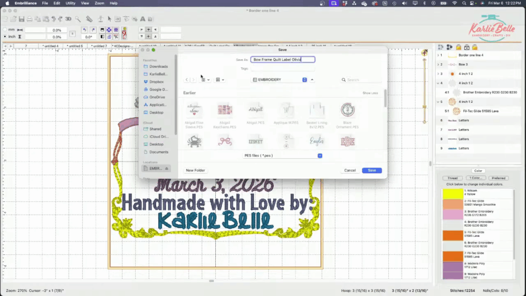Select the arrow pointer Select tool
The image size is (526, 296).
109,19
